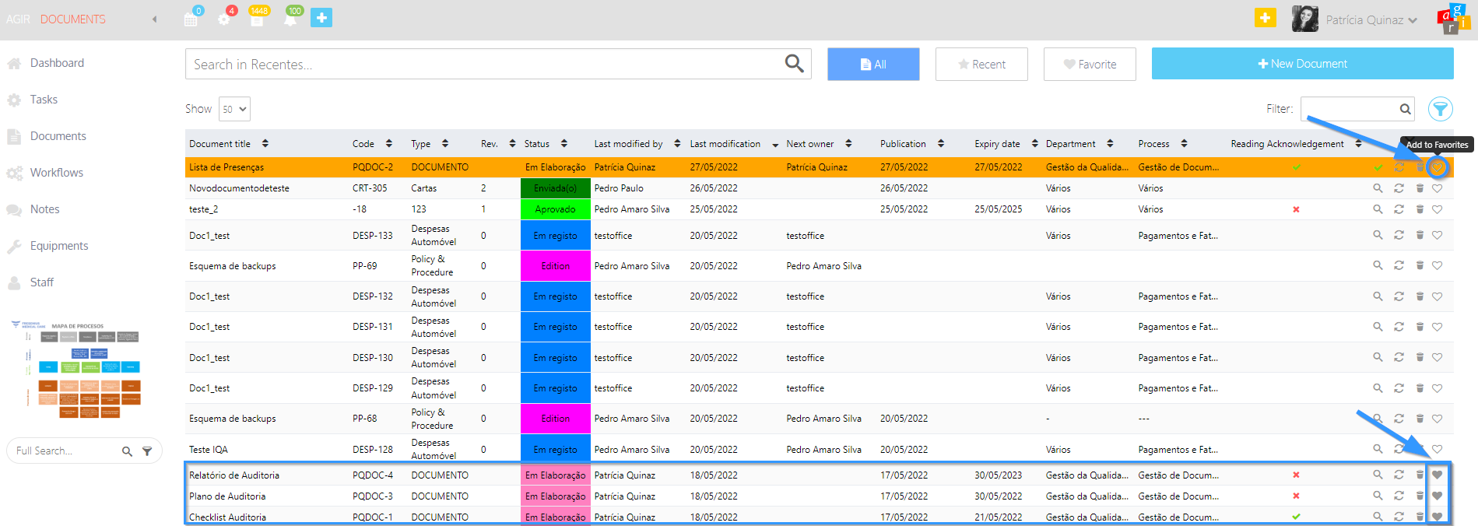
Task: Go to Notes in sidebar
Action: pyautogui.click(x=44, y=209)
